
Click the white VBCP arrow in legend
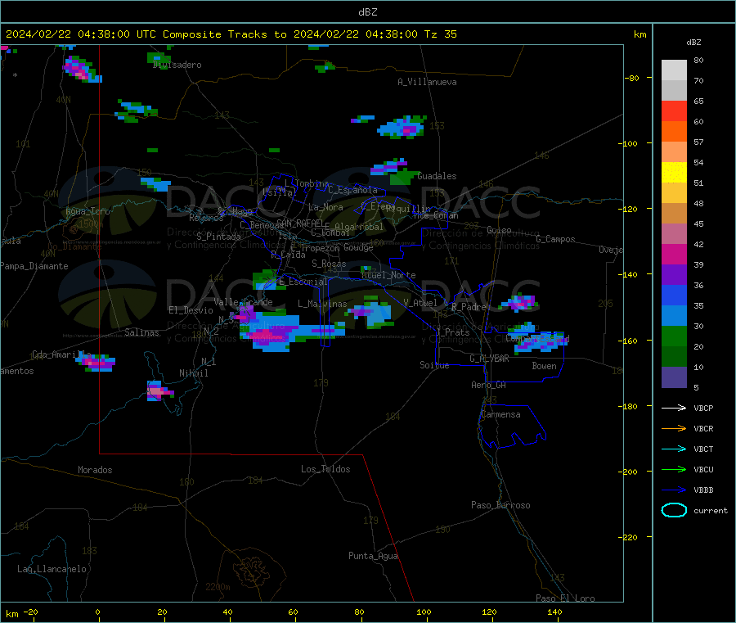pos(674,408)
